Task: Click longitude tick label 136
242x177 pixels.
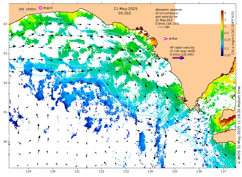Action: coord(199,171)
